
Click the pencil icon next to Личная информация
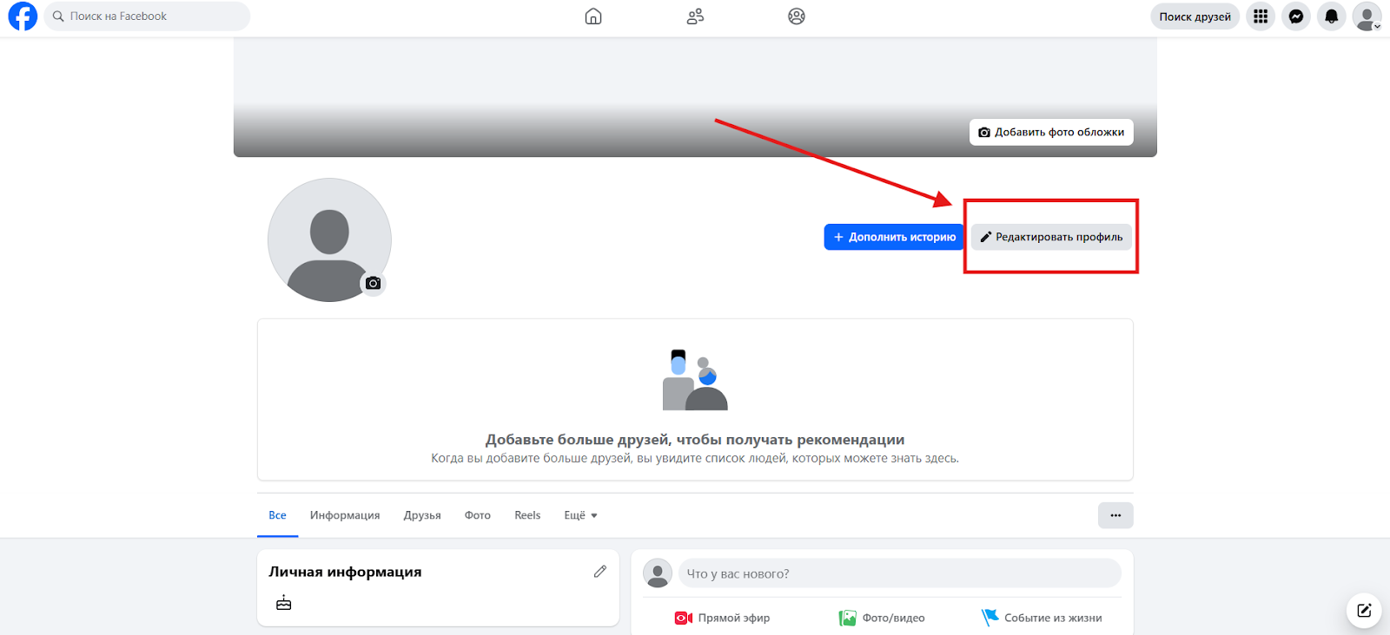pos(600,572)
